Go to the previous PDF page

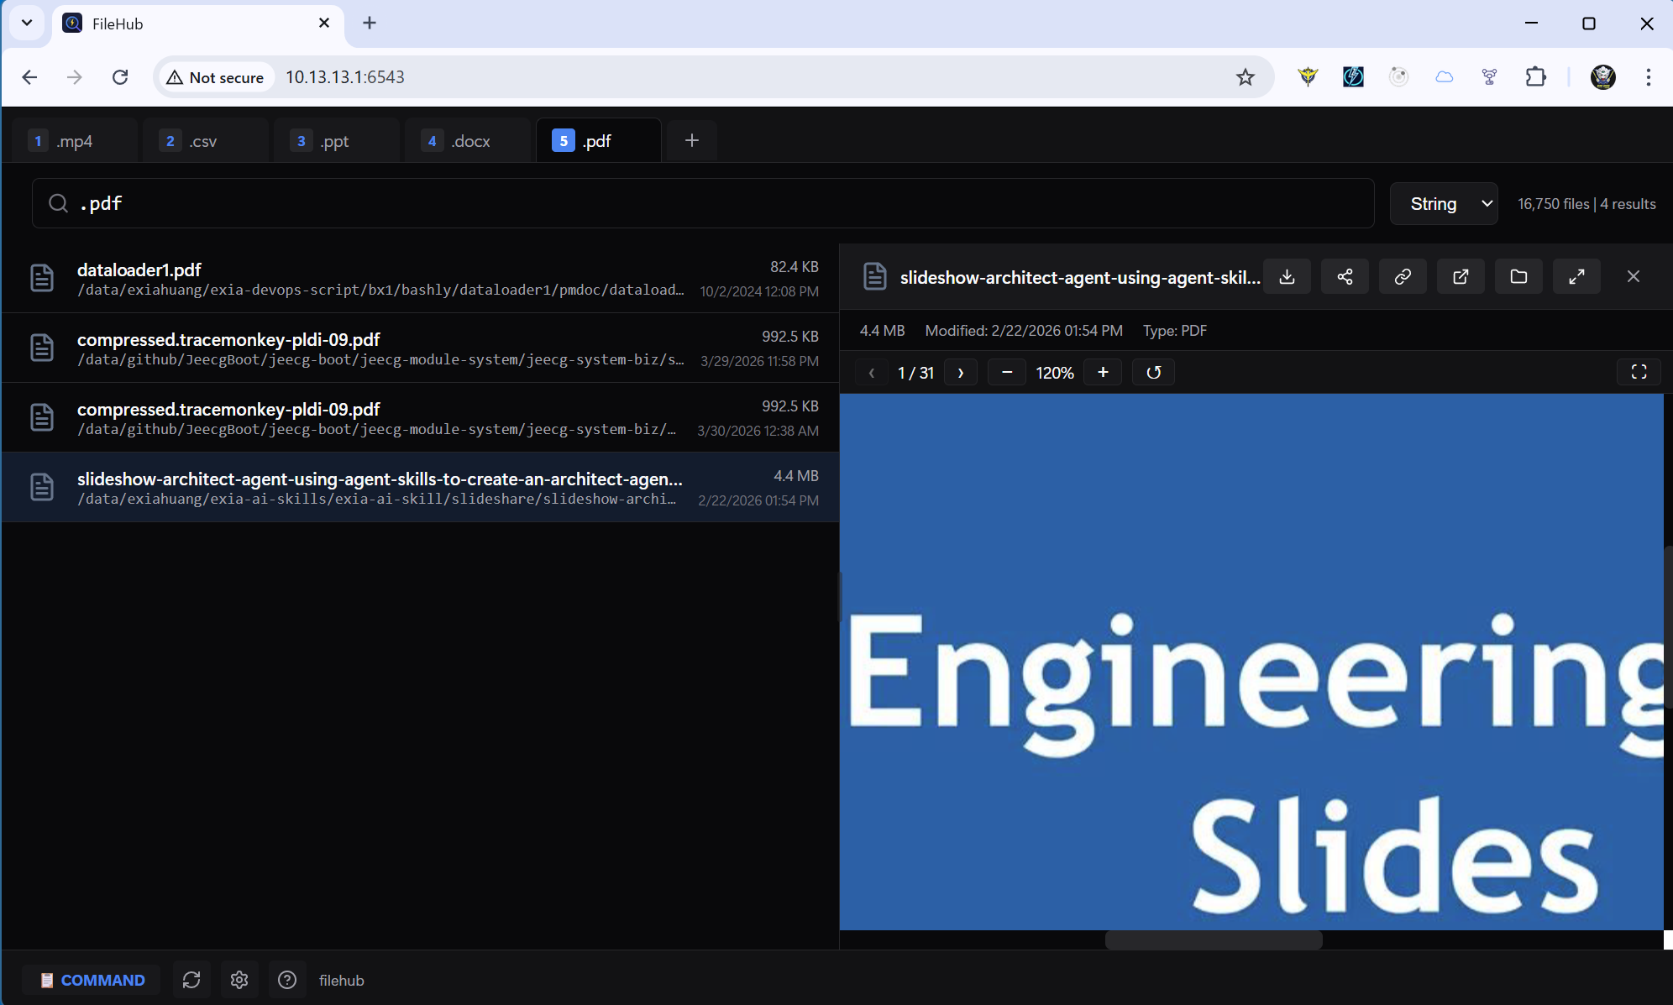click(x=871, y=372)
